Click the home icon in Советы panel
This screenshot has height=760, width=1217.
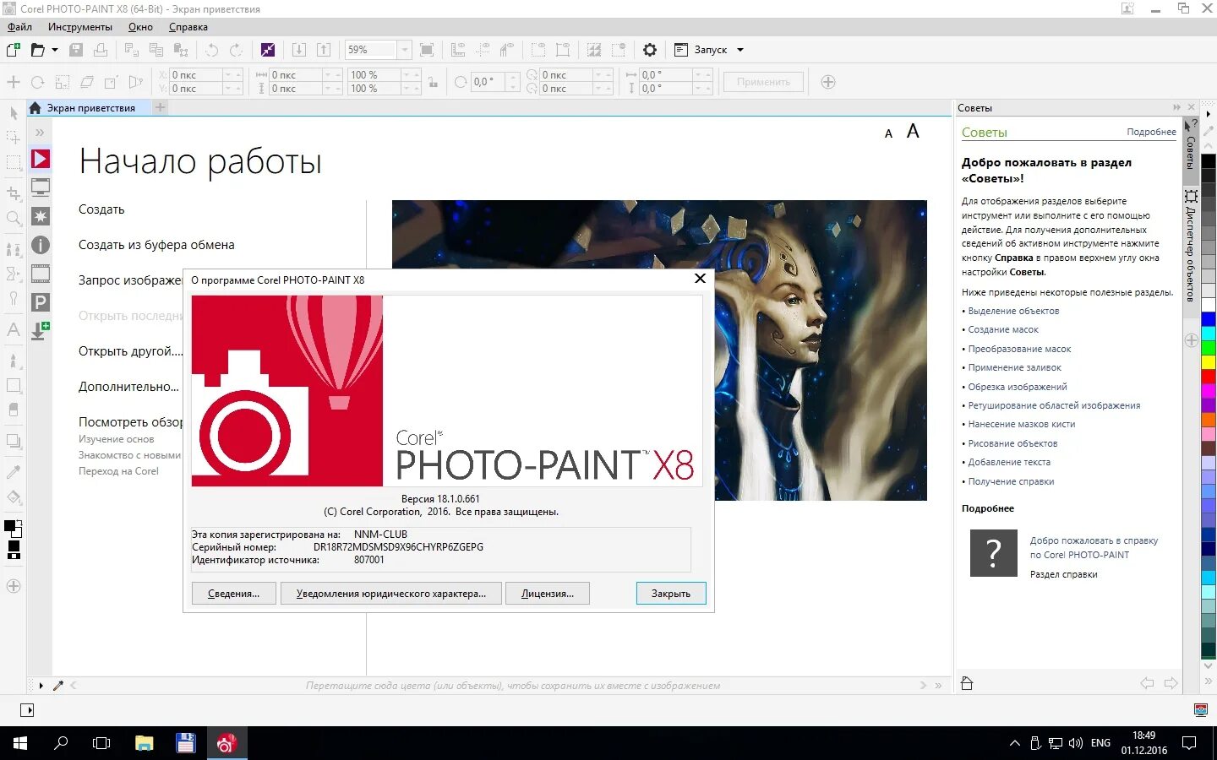pos(968,683)
